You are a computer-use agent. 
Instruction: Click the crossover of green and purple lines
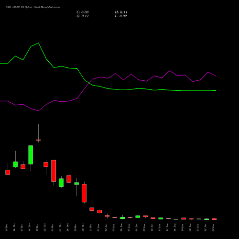click(89, 83)
